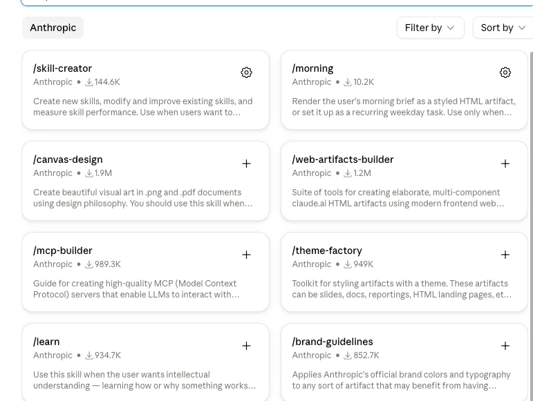Screen dimensions: 533x401
Task: Click download icon beside 1.9M
Action: pos(89,173)
